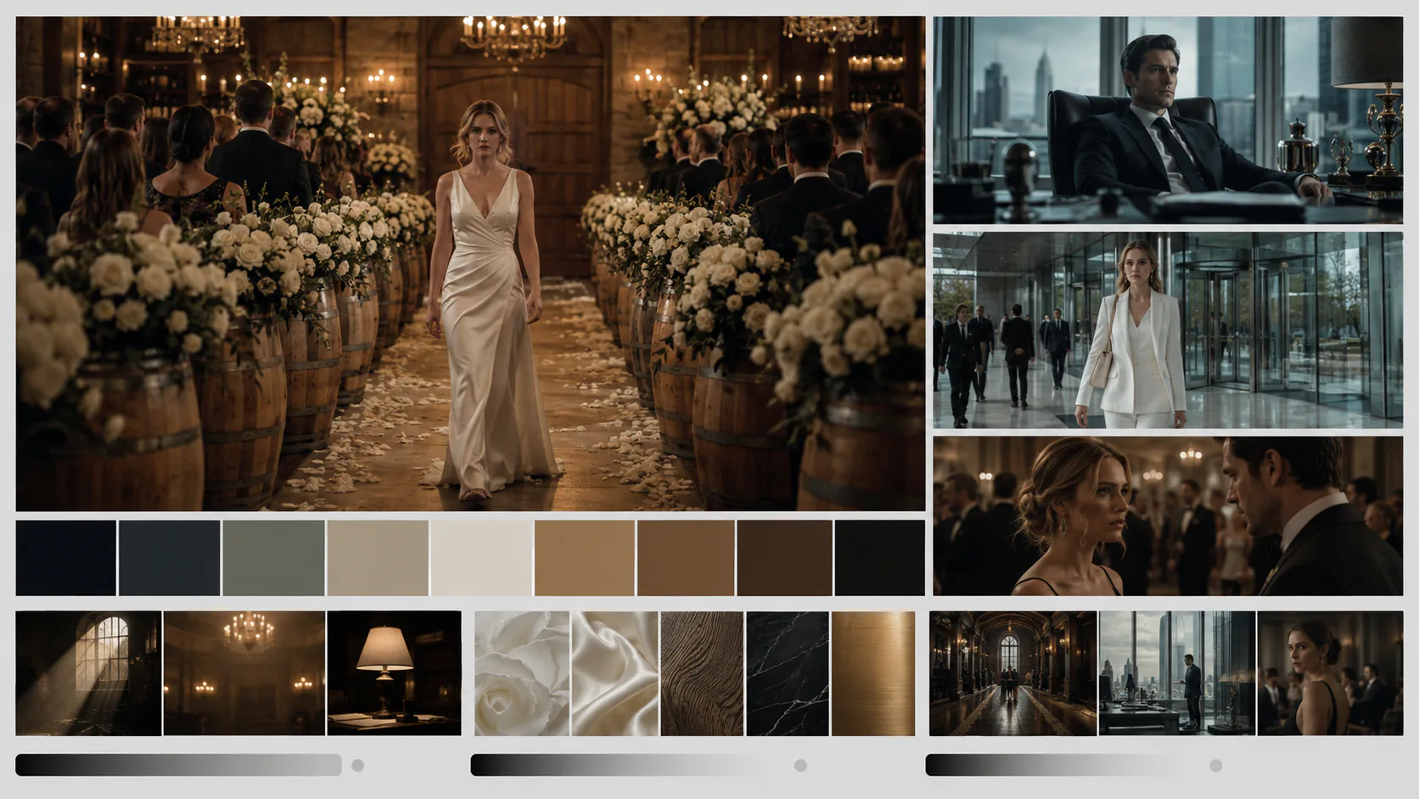
Task: Pick the slate gray-green color swatch
Action: [273, 558]
